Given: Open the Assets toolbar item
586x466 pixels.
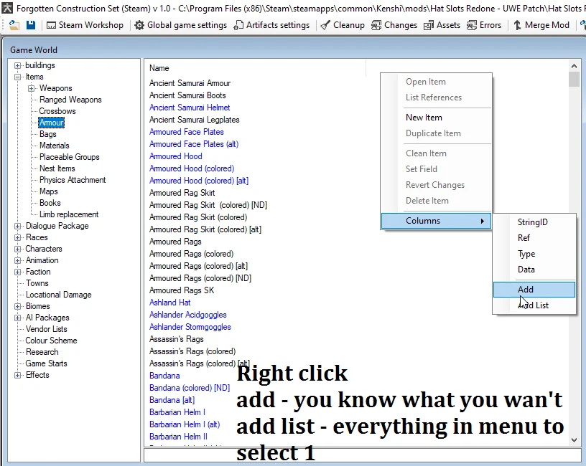Looking at the screenshot, I should pos(442,25).
